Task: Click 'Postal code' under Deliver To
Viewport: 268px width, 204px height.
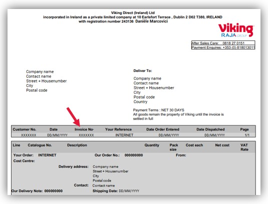Action: tap(144, 97)
